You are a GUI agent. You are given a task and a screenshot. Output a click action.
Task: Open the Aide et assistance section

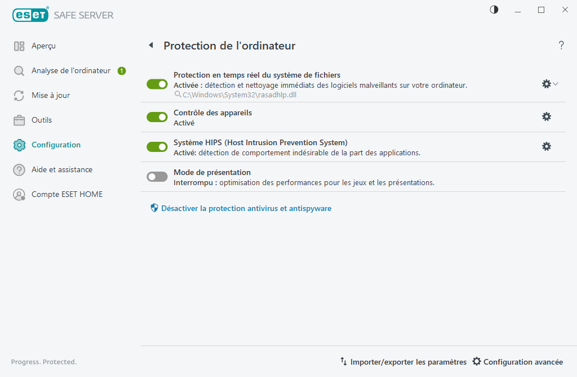point(18,169)
